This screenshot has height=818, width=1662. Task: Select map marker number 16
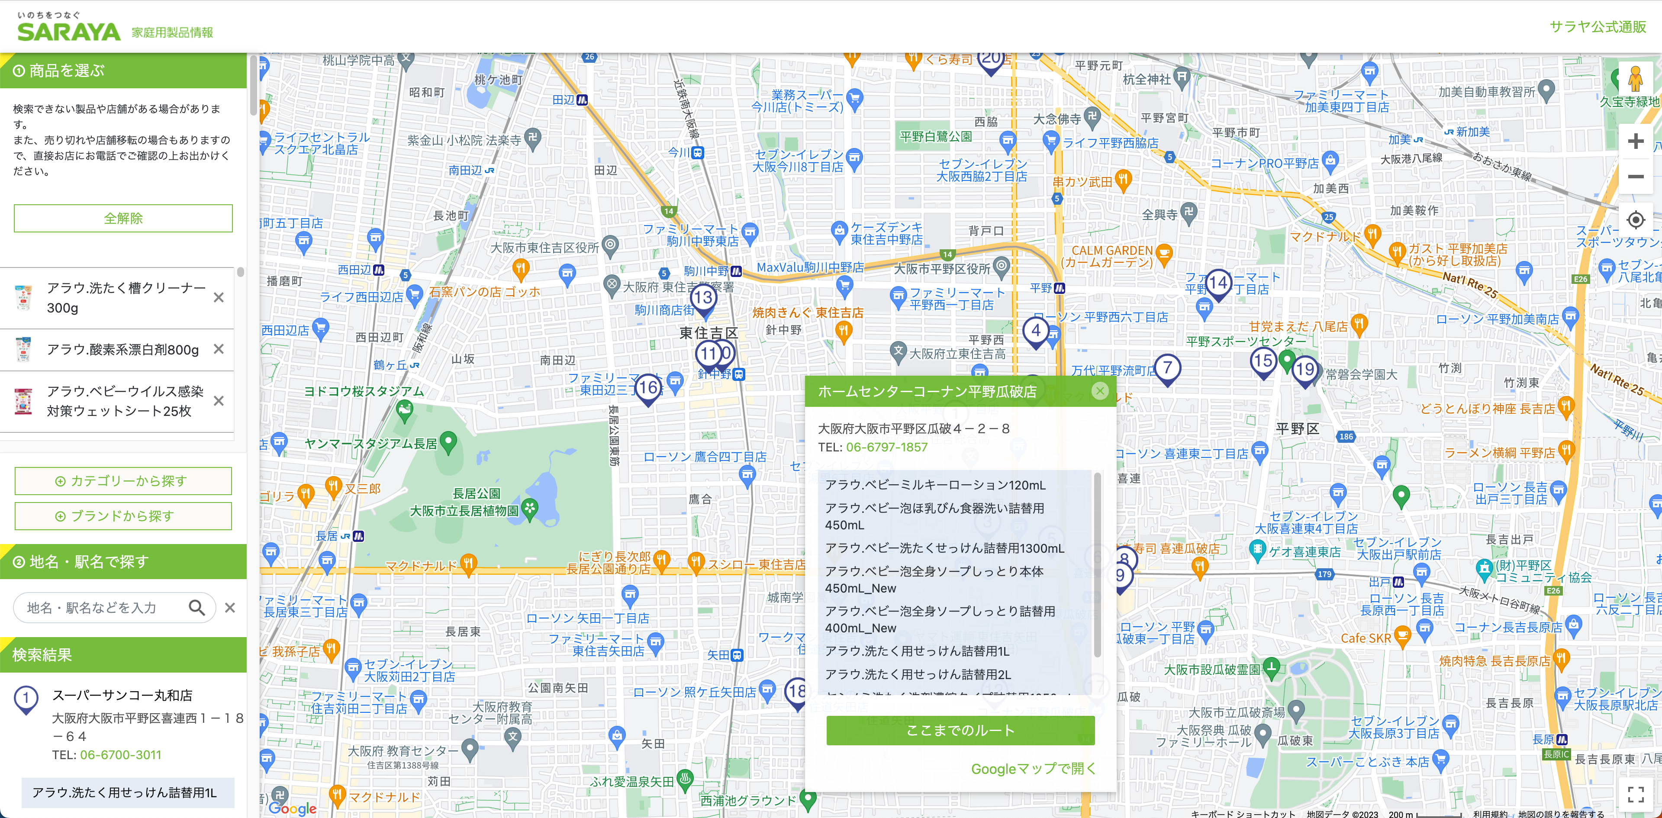648,388
